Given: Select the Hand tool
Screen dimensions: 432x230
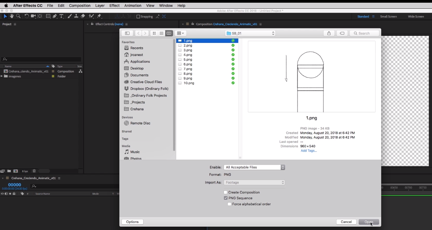Looking at the screenshot, I should [x=12, y=16].
